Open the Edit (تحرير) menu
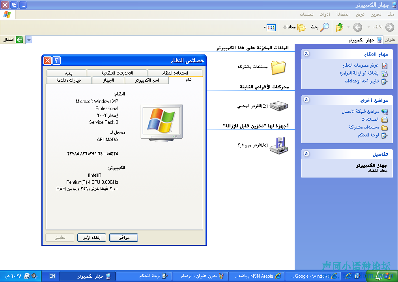Viewport: 398px width, 282px height. point(376,14)
